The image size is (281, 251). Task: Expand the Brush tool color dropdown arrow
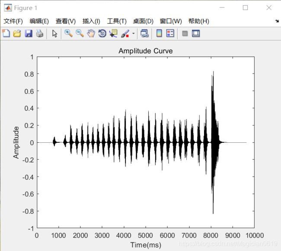[x=133, y=33]
